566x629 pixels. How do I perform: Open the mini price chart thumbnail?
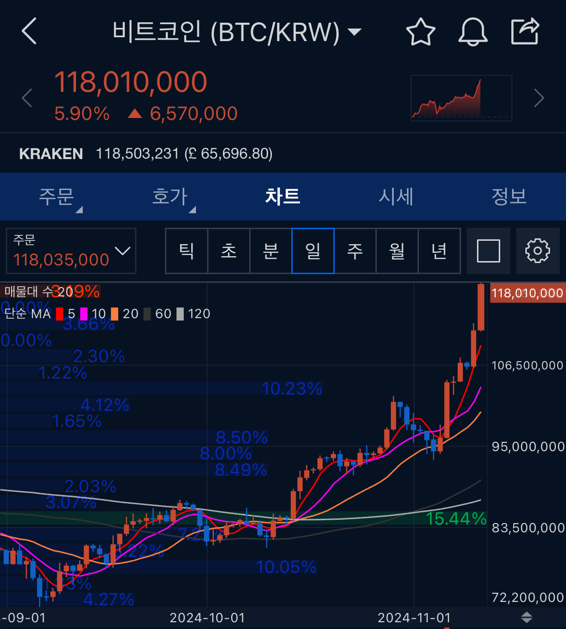461,98
